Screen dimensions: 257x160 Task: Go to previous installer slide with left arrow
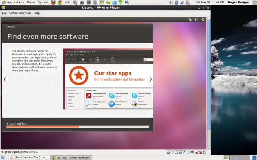coord(5,79)
